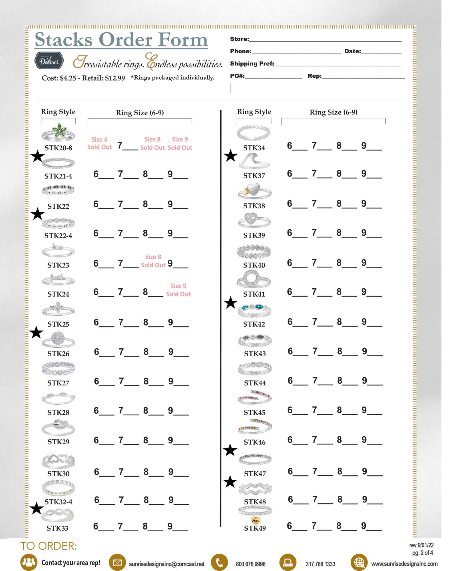Viewport: 460px width, 571px height.
Task: Click the Size 8 Sold Out label for STK23
Action: 153,261
